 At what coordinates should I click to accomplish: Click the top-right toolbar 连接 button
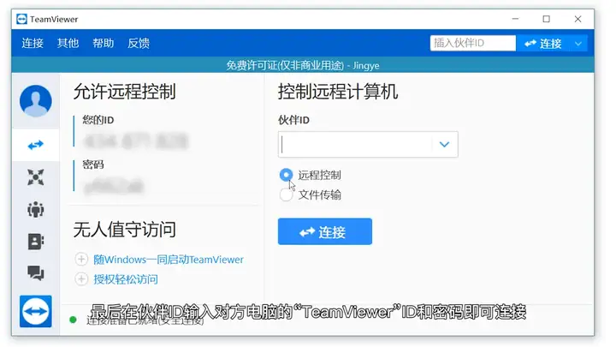543,44
